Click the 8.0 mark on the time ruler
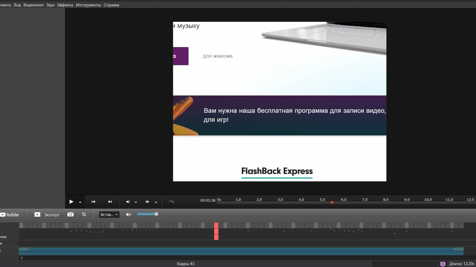The height and width of the screenshot is (267, 476). (386, 200)
